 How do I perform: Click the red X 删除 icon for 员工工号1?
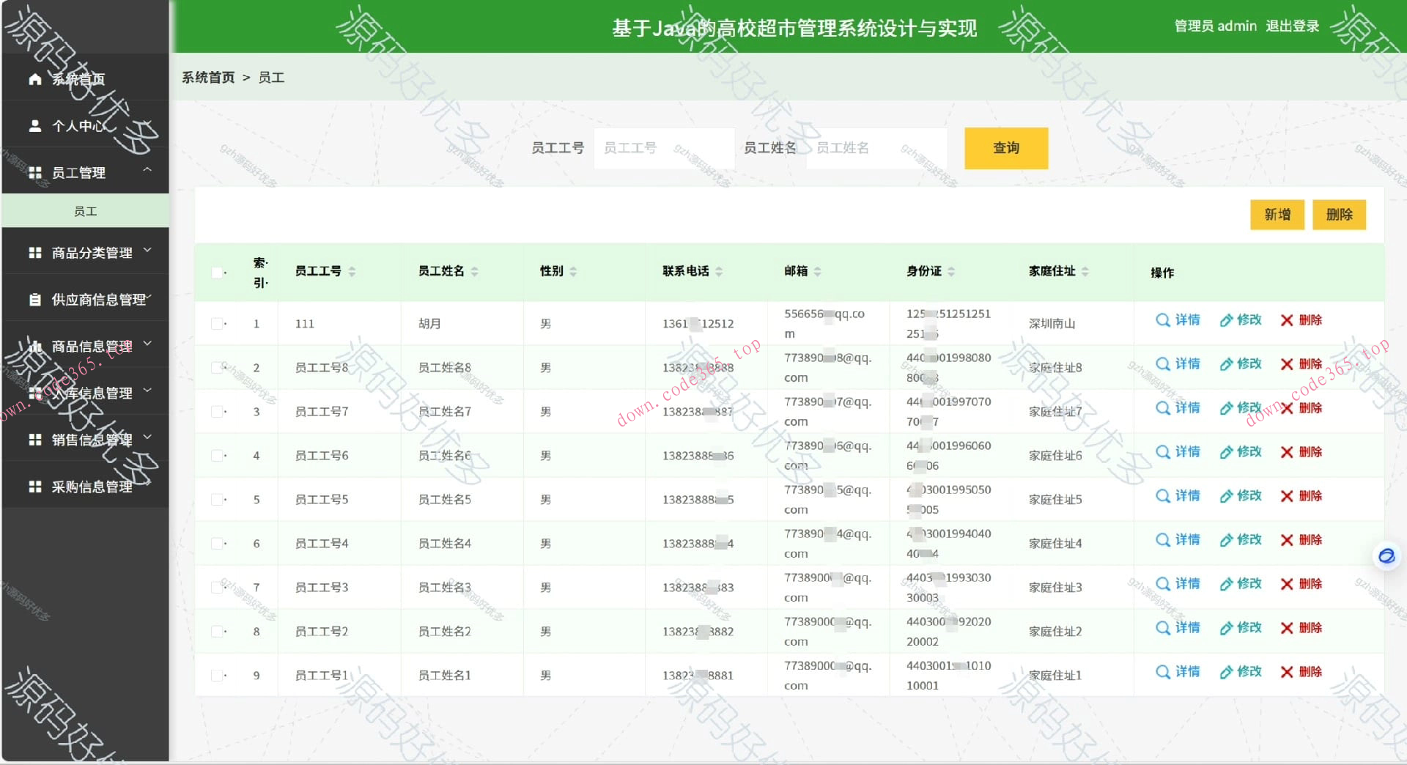pos(1286,672)
